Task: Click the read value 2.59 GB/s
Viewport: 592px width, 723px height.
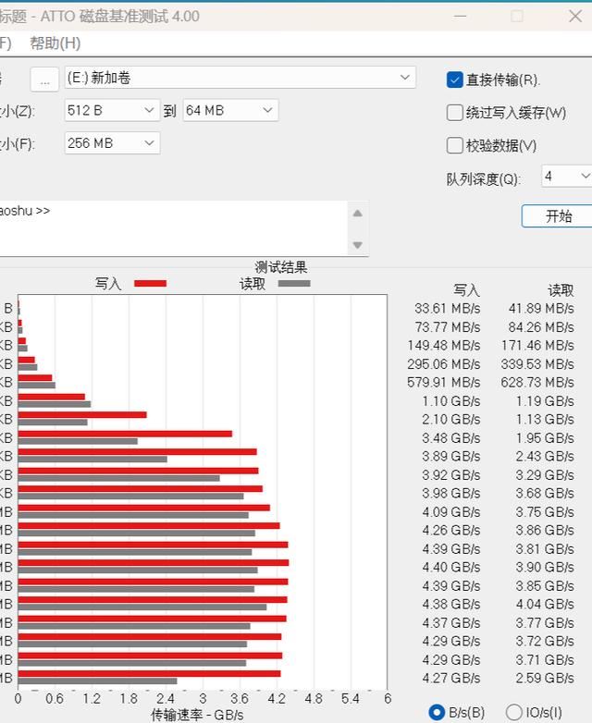Action: 545,678
